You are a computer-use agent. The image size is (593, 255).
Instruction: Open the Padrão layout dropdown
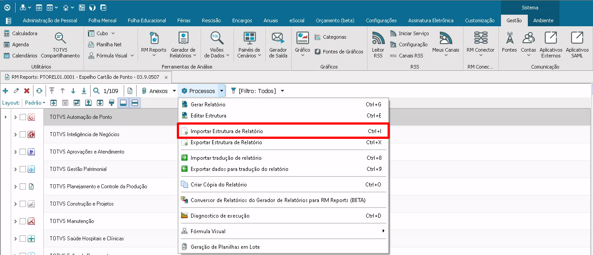point(35,103)
